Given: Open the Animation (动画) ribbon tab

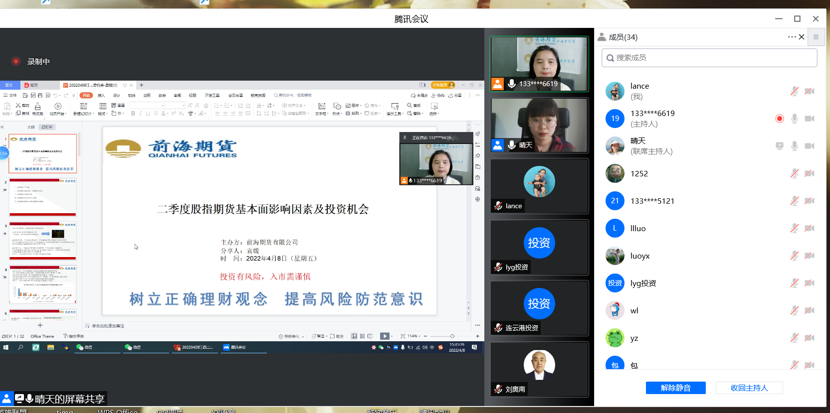Looking at the screenshot, I should 147,95.
